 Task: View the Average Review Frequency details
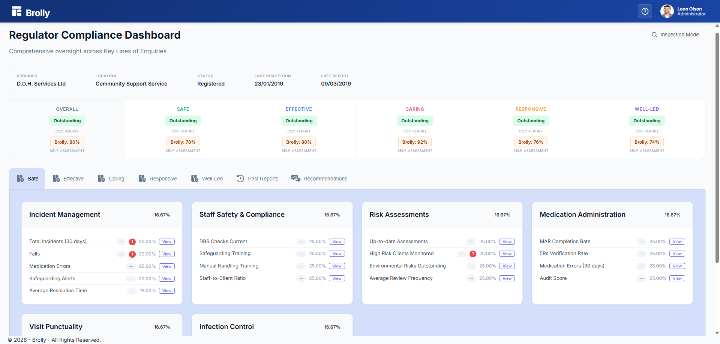point(507,278)
